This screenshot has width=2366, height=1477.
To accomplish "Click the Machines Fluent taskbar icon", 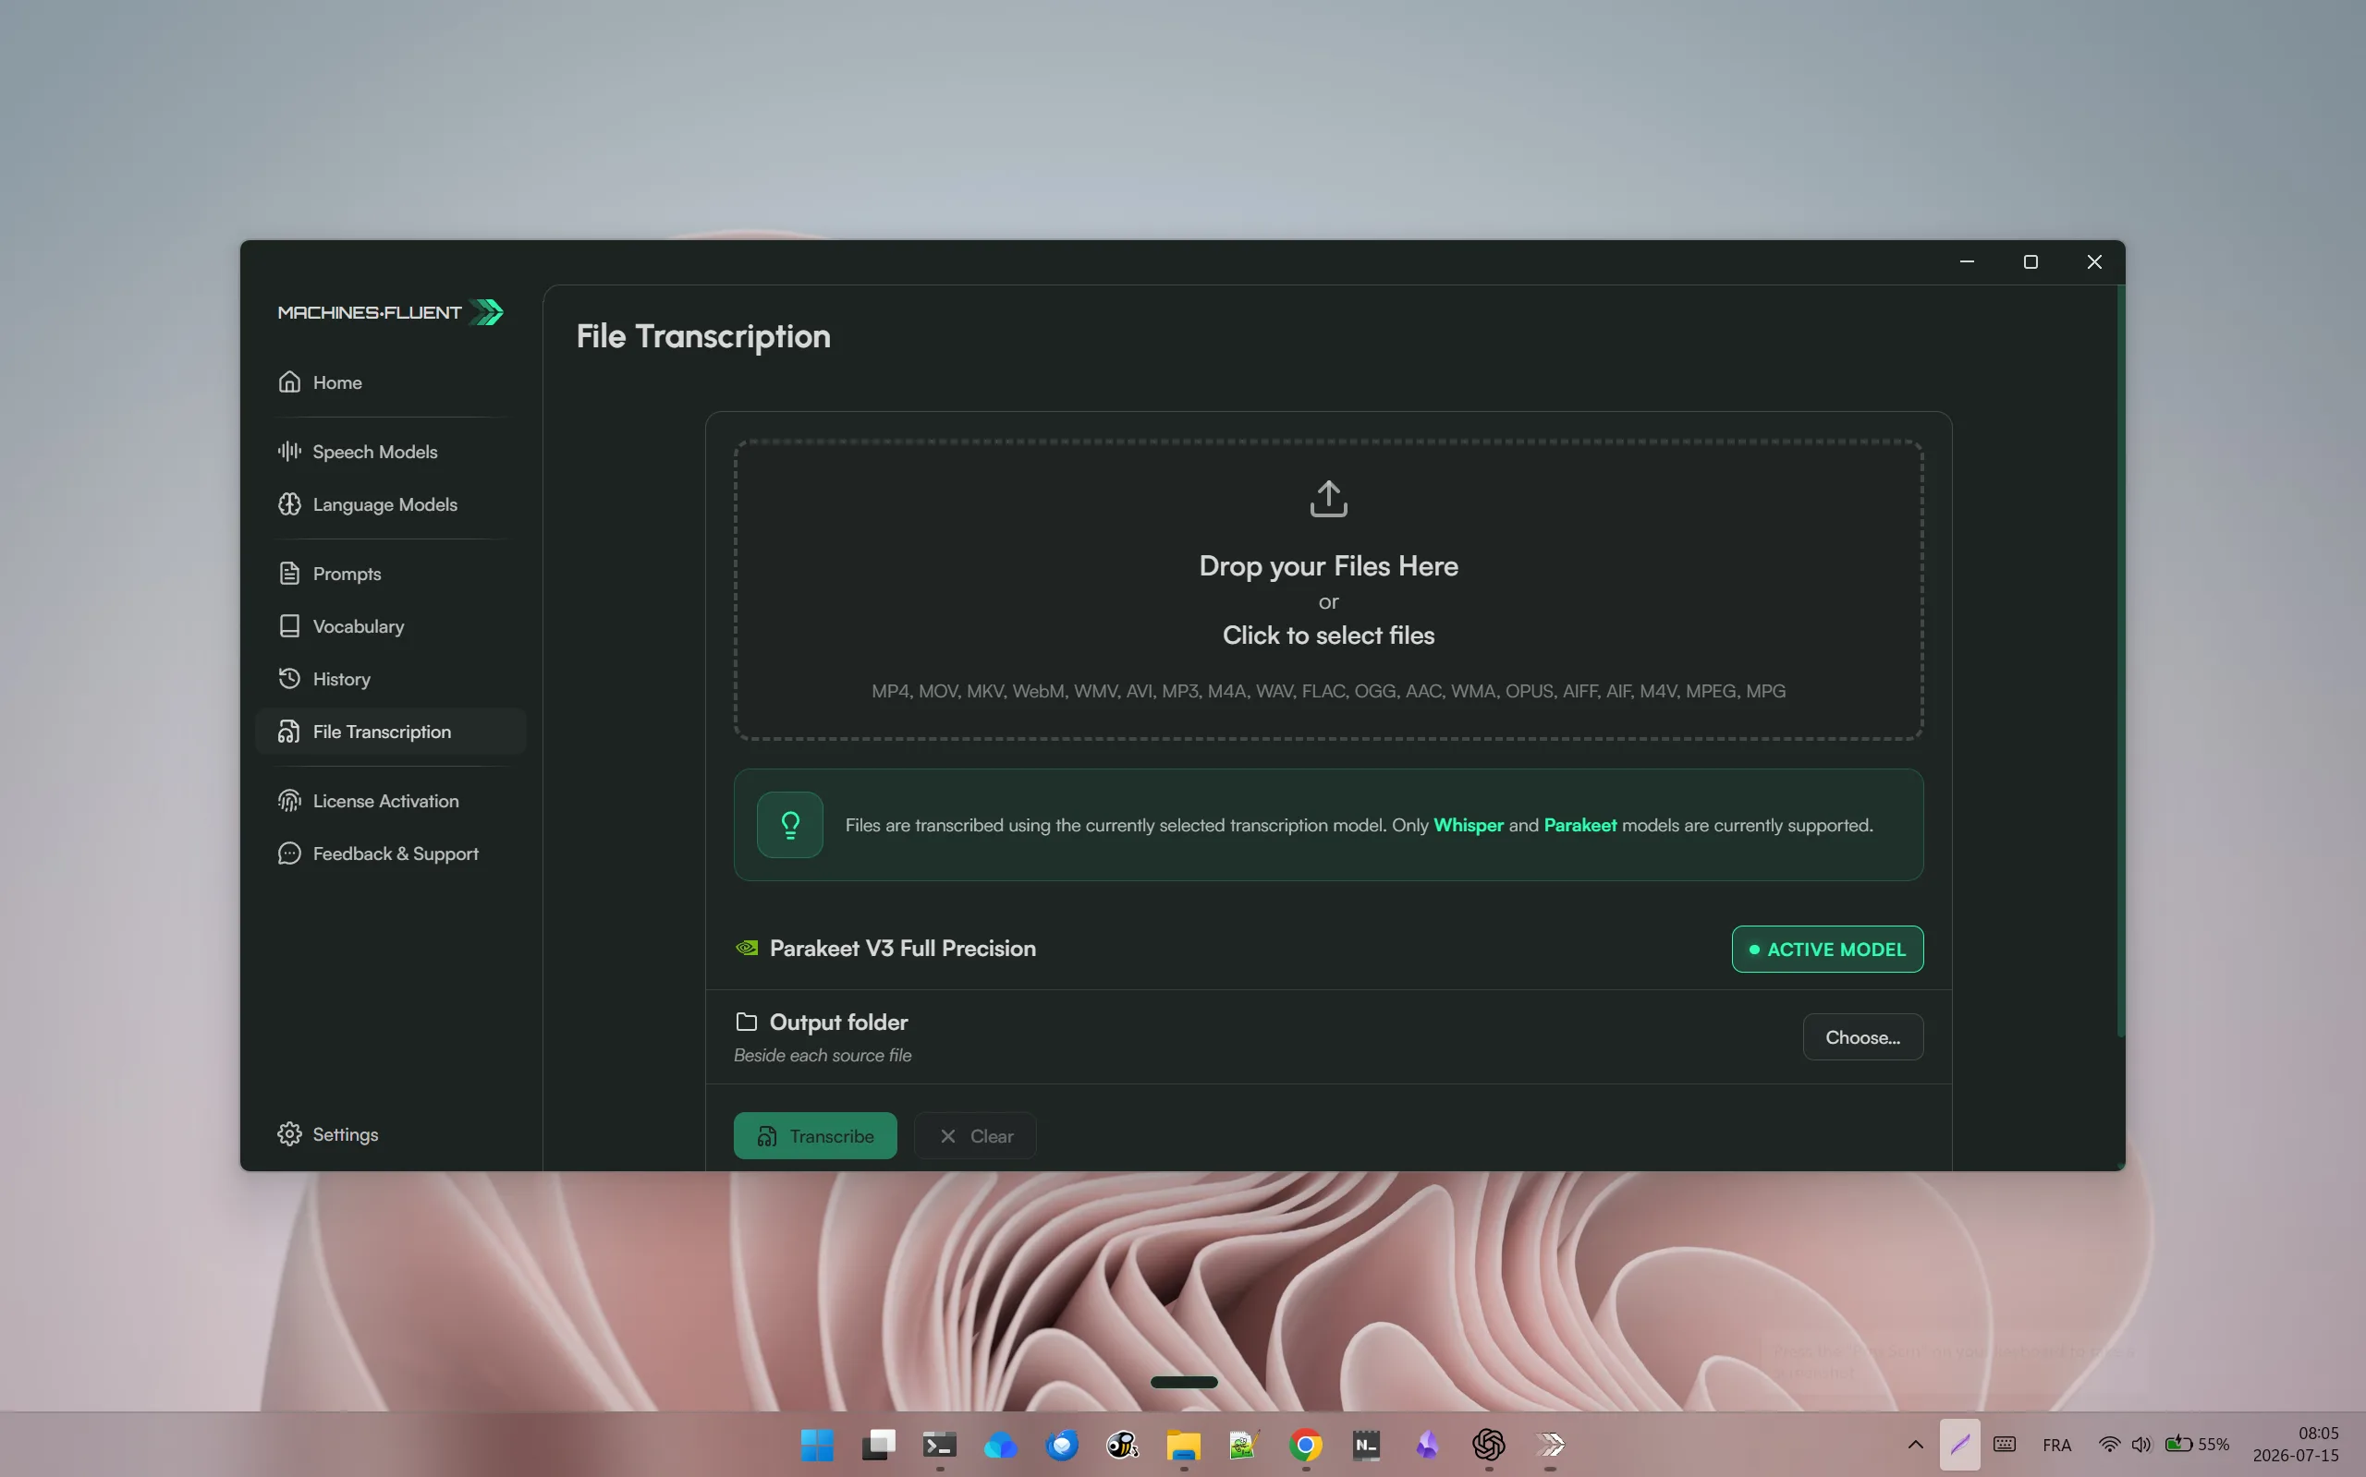I will [x=1550, y=1445].
